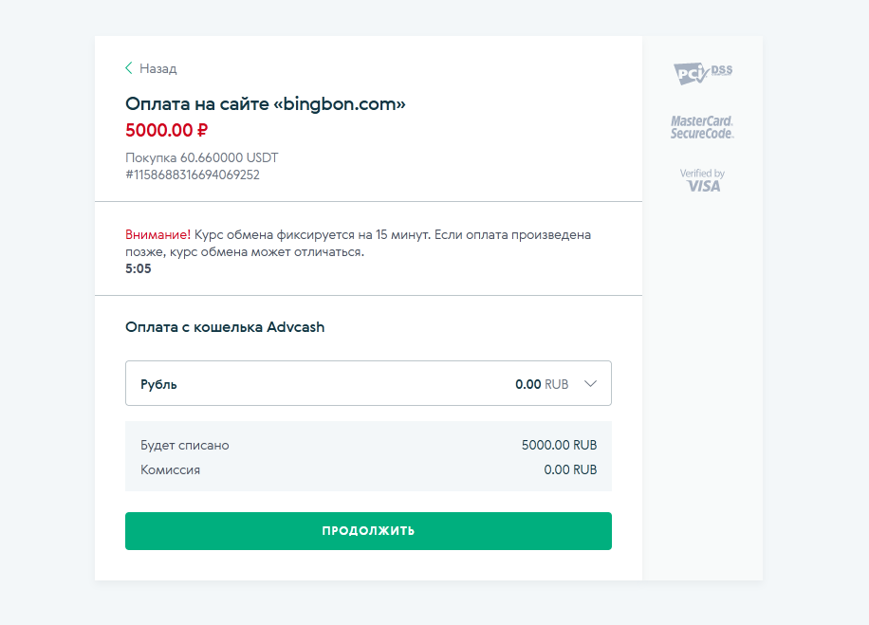The height and width of the screenshot is (625, 869).
Task: Click the Оплата с кошелька Advcash heading
Action: pos(225,327)
